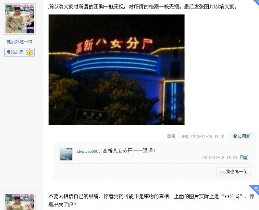Collapse replies with 收起回复
This screenshot has width=259, height=210.
[x=241, y=137]
